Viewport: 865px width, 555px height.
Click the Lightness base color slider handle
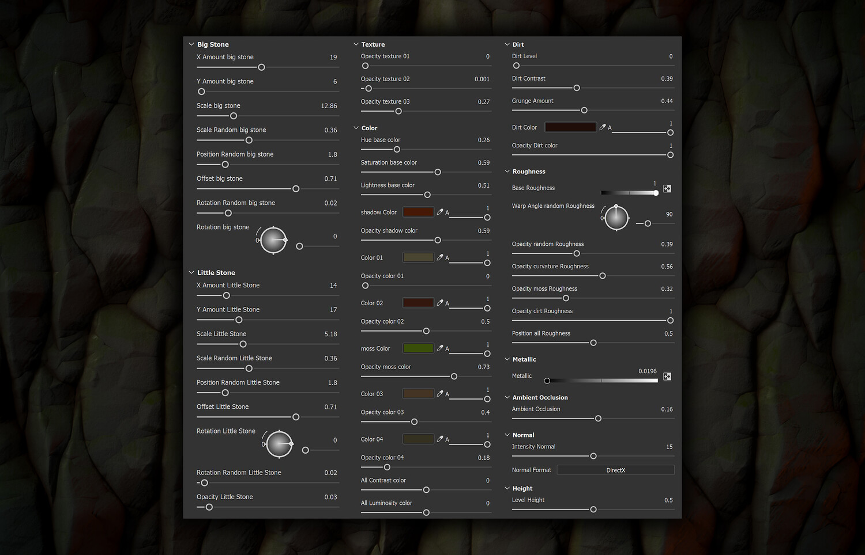[x=427, y=195]
